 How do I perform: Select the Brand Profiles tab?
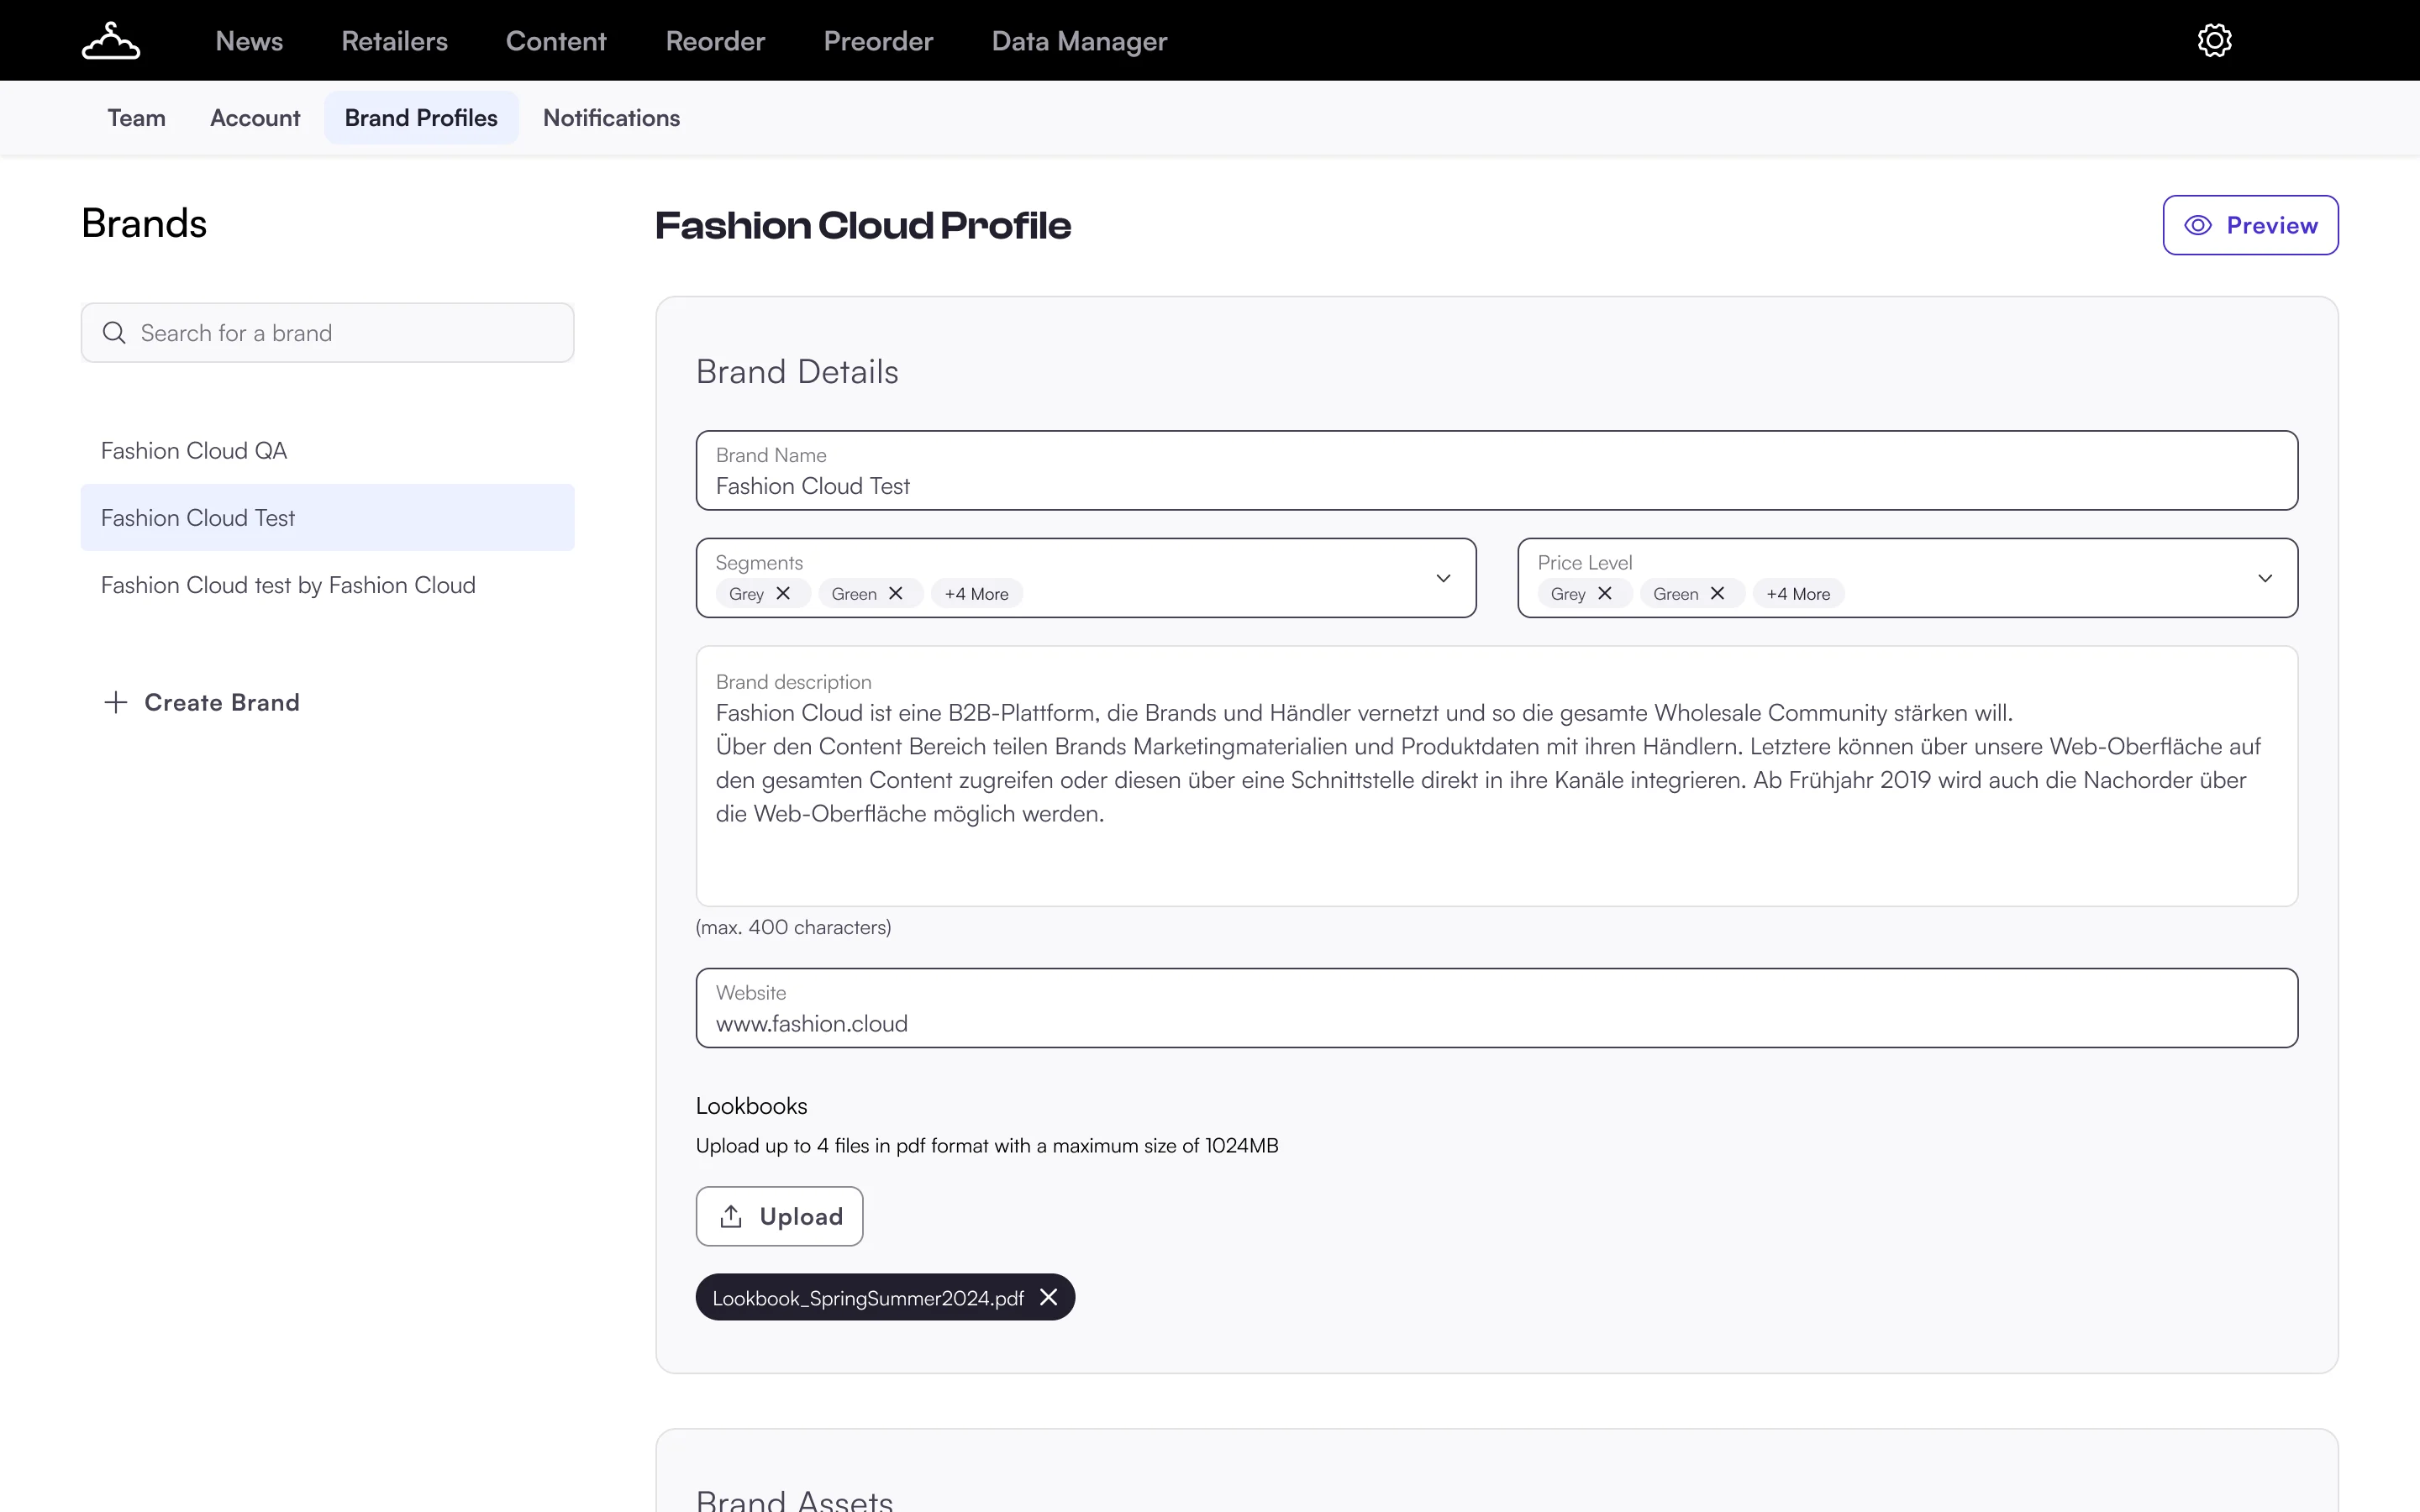tap(421, 118)
